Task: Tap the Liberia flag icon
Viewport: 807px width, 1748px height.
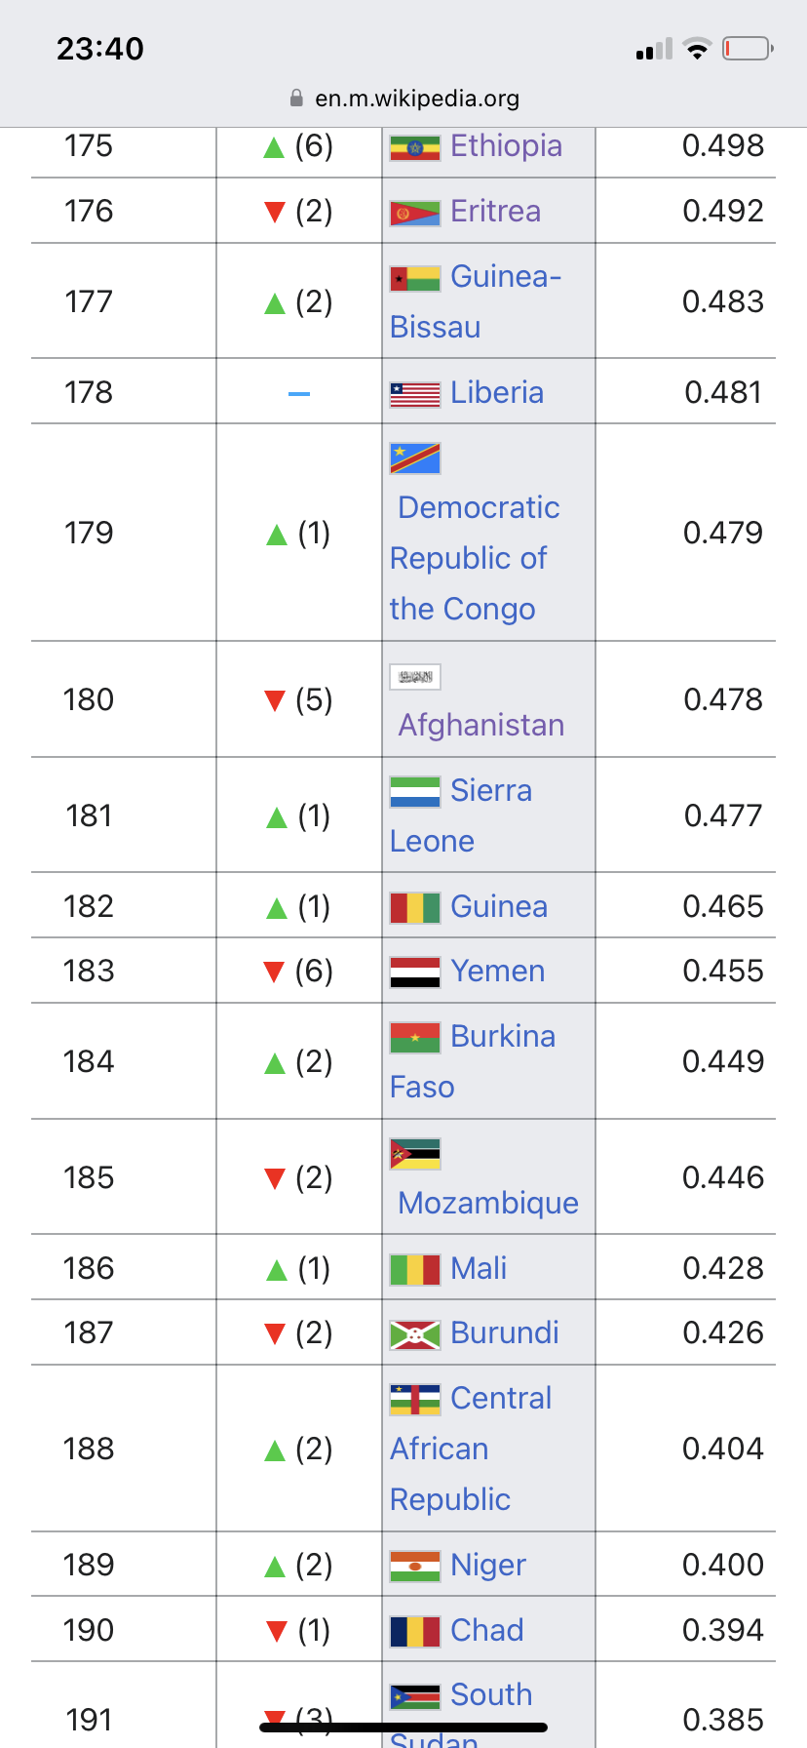Action: [415, 394]
